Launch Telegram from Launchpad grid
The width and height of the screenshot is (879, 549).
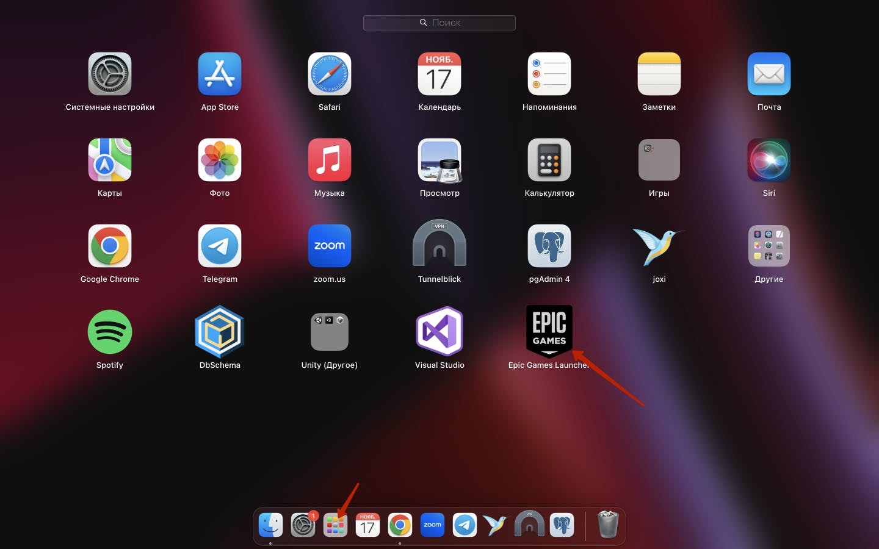click(220, 246)
